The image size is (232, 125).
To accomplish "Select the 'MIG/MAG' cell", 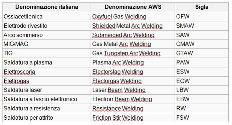I will [47, 44].
